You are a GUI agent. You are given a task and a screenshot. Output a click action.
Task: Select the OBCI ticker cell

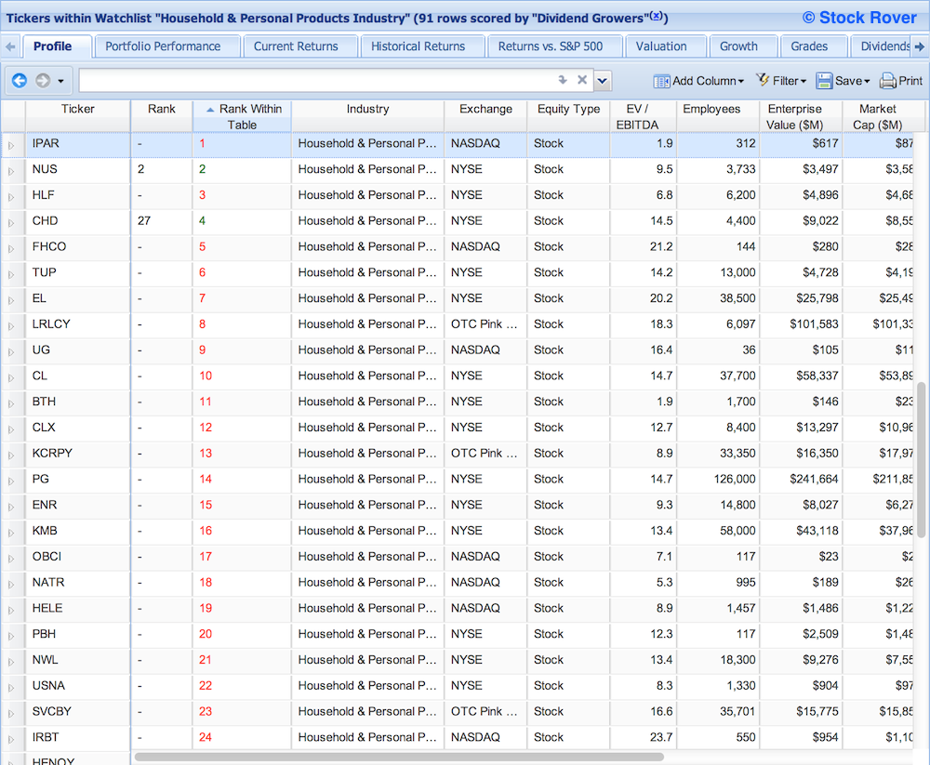click(x=78, y=556)
